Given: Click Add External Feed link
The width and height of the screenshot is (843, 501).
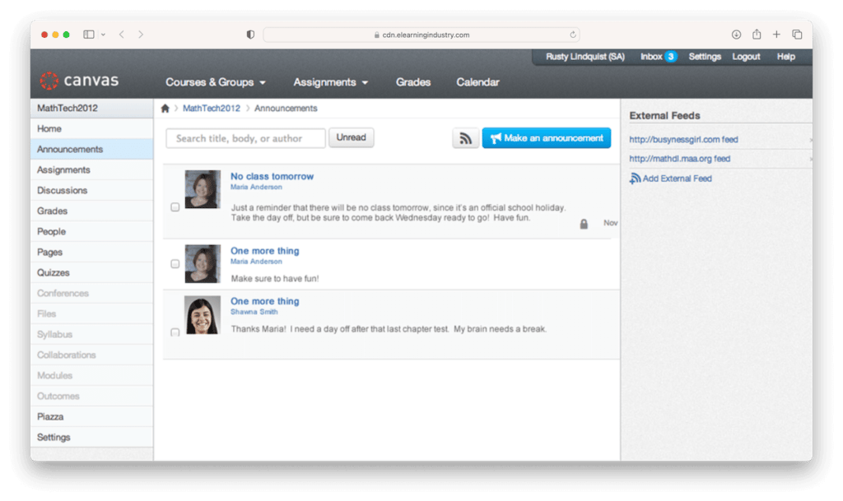Looking at the screenshot, I should 677,179.
